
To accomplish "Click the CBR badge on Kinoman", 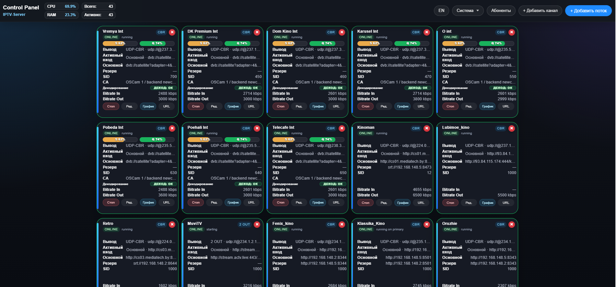I will tap(416, 128).
